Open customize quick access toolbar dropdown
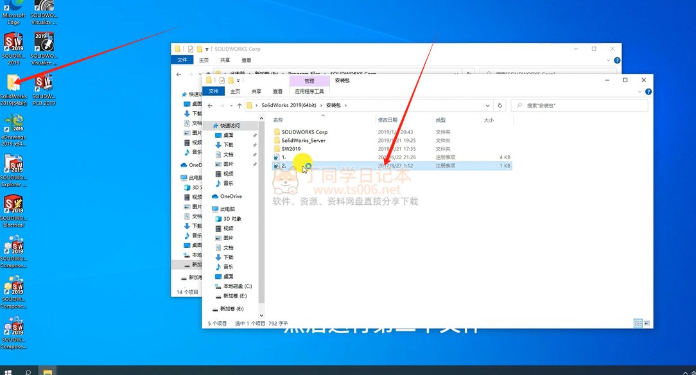The image size is (696, 375). pyautogui.click(x=238, y=80)
